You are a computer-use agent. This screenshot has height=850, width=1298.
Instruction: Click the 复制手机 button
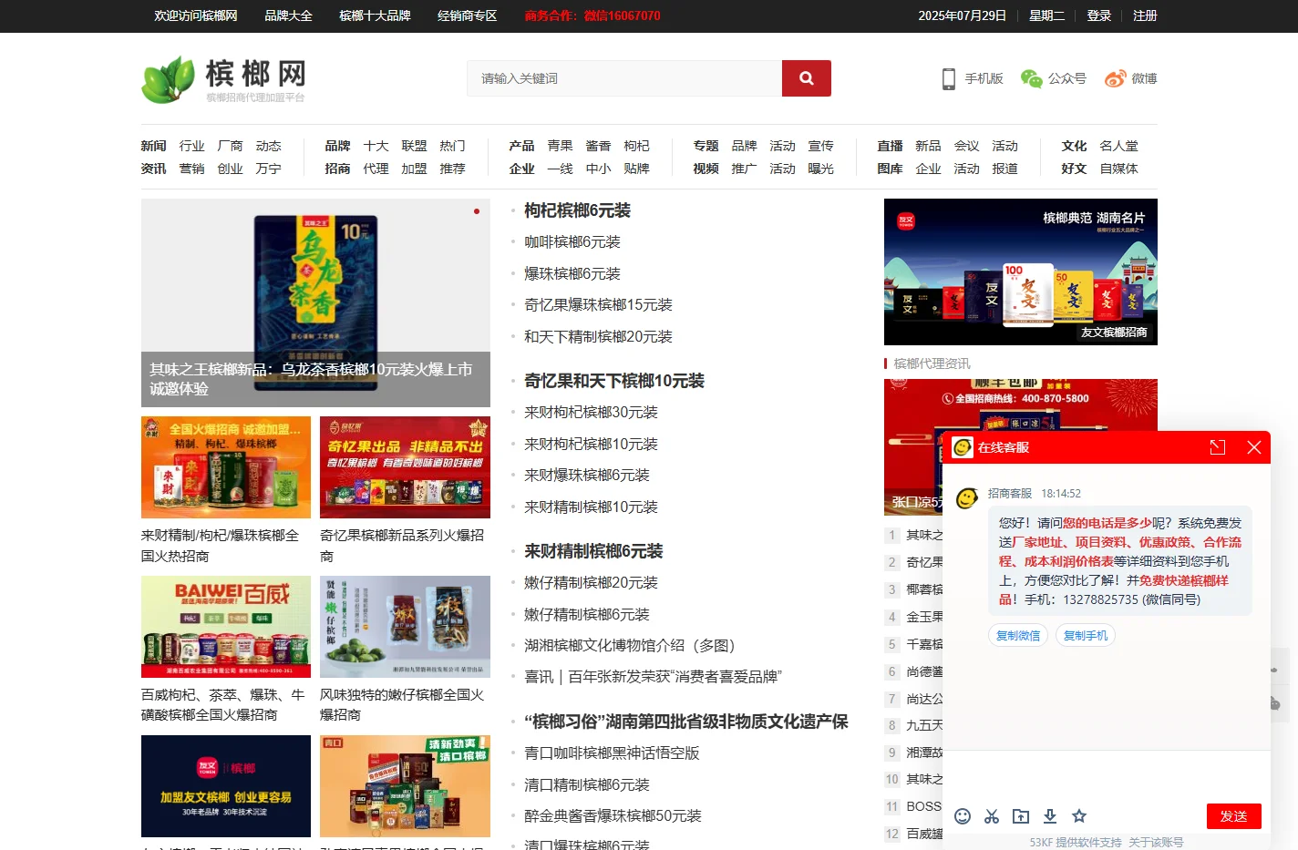coord(1086,636)
